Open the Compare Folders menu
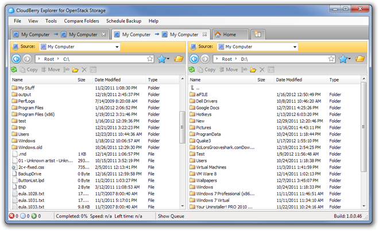This screenshot has width=379, height=231. [82, 21]
